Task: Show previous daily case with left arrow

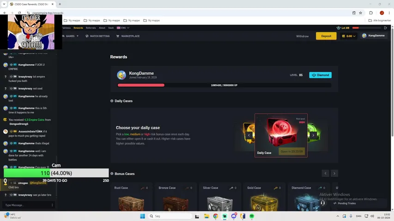Action: [x=249, y=135]
